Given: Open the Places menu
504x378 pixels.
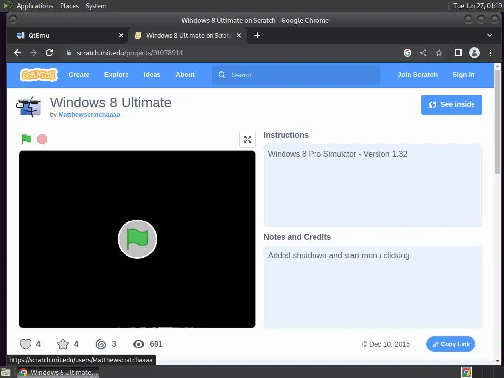Looking at the screenshot, I should [69, 6].
